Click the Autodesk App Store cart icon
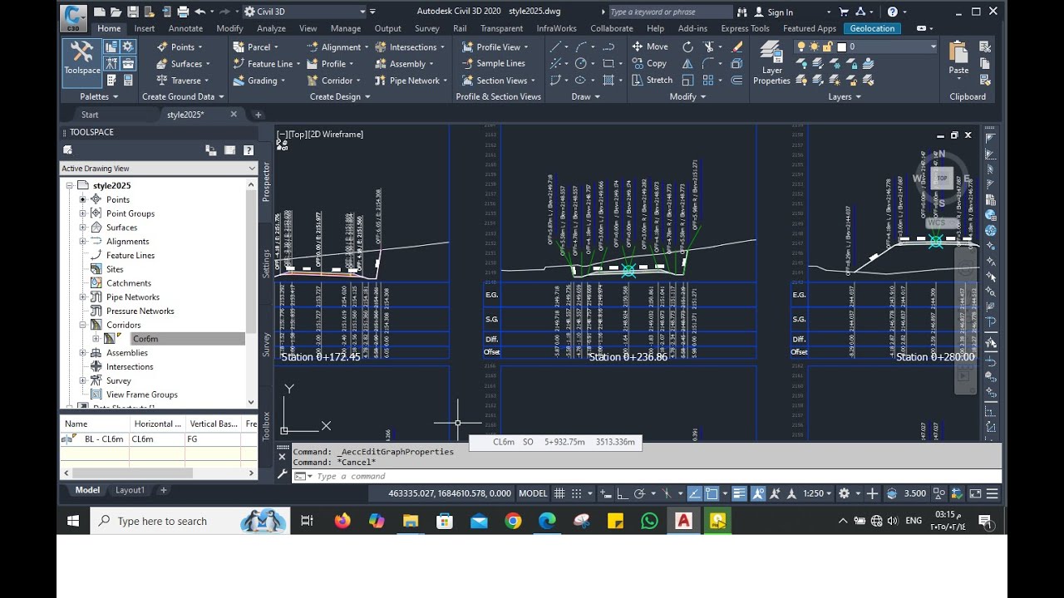Viewport: 1064px width, 598px height. coord(844,12)
